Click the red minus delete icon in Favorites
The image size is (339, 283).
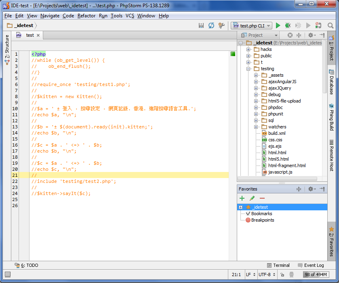pos(262,198)
